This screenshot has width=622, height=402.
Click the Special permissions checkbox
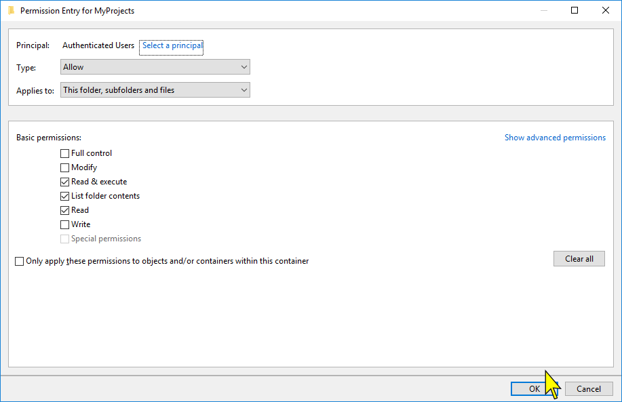point(64,239)
